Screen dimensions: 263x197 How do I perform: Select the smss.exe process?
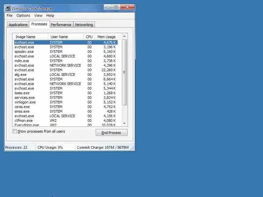(x=65, y=111)
